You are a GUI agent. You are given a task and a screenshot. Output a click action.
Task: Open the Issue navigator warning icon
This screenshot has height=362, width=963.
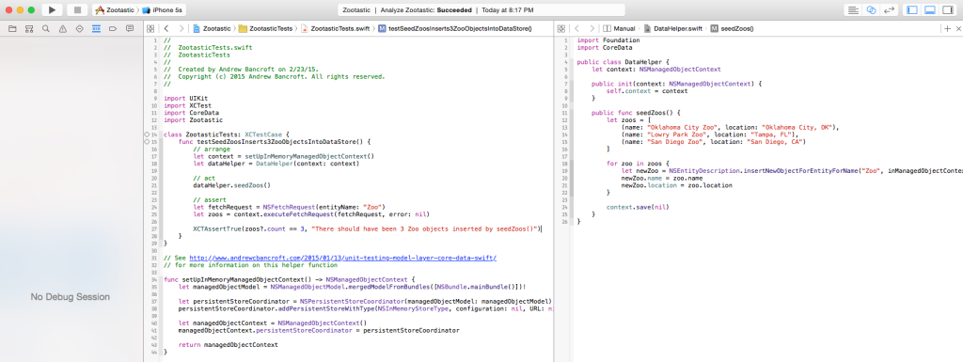click(63, 29)
